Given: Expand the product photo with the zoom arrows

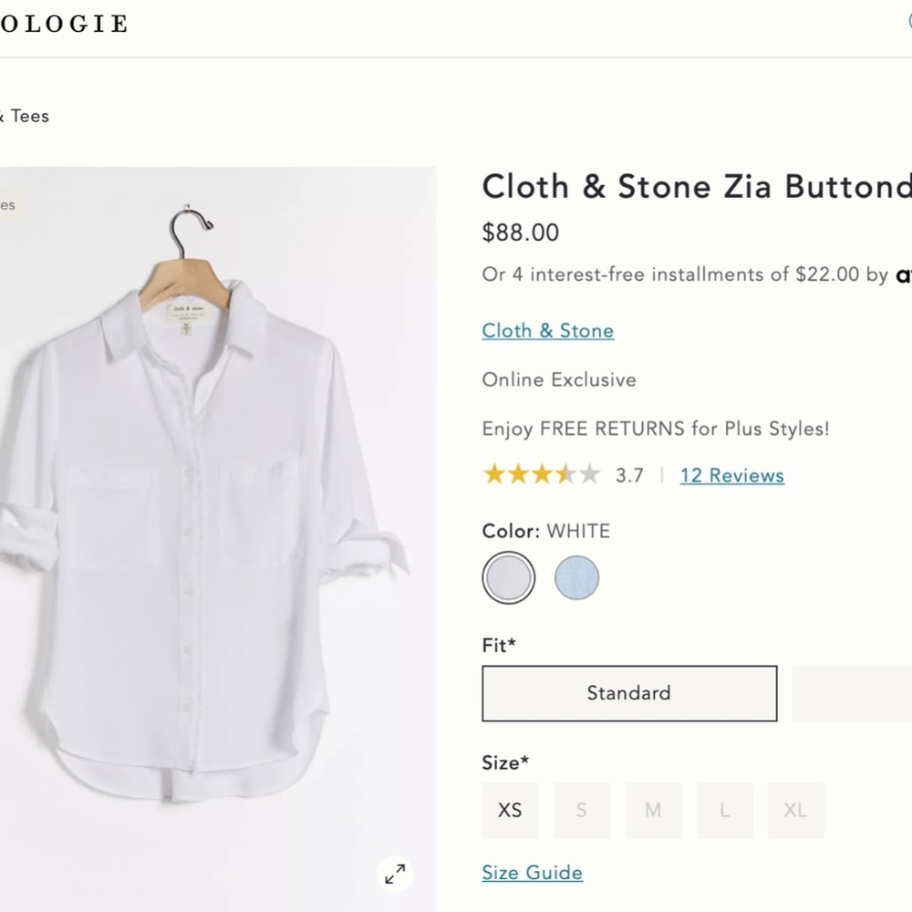Looking at the screenshot, I should (395, 873).
